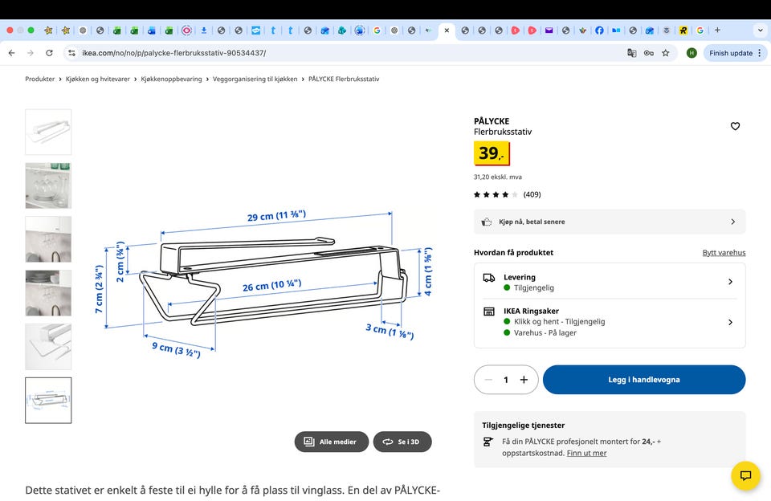
Task: Bookmark this page with the star
Action: 665,53
